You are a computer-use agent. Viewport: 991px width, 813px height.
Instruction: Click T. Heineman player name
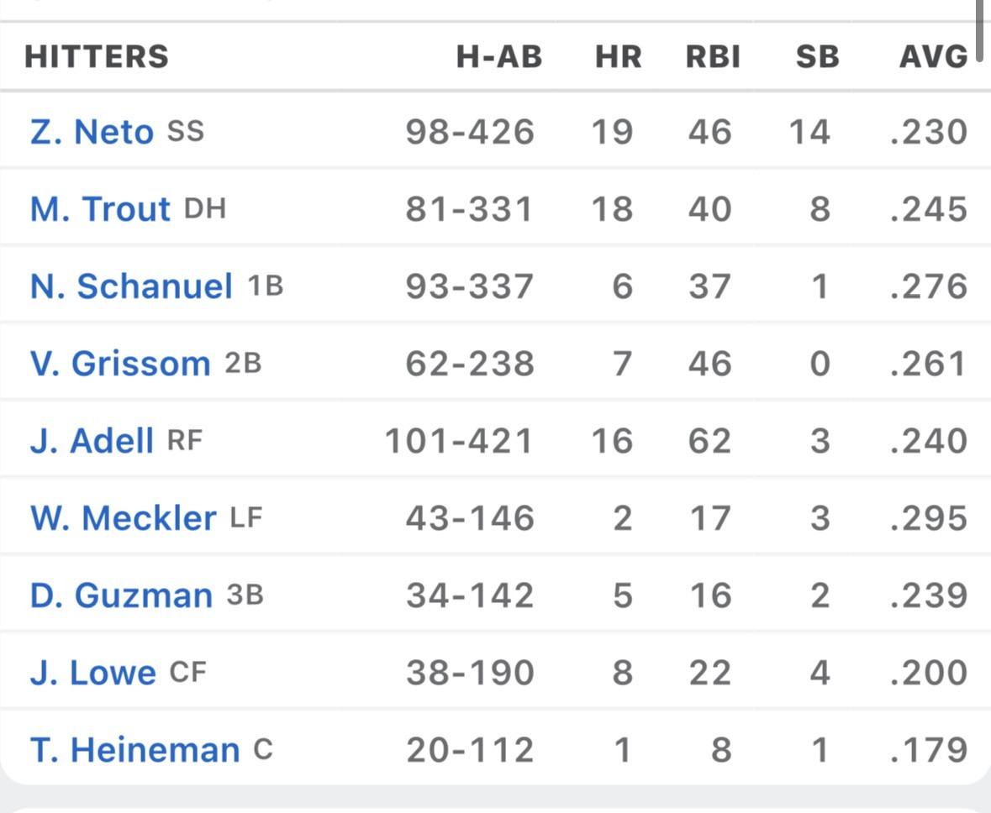tap(134, 750)
